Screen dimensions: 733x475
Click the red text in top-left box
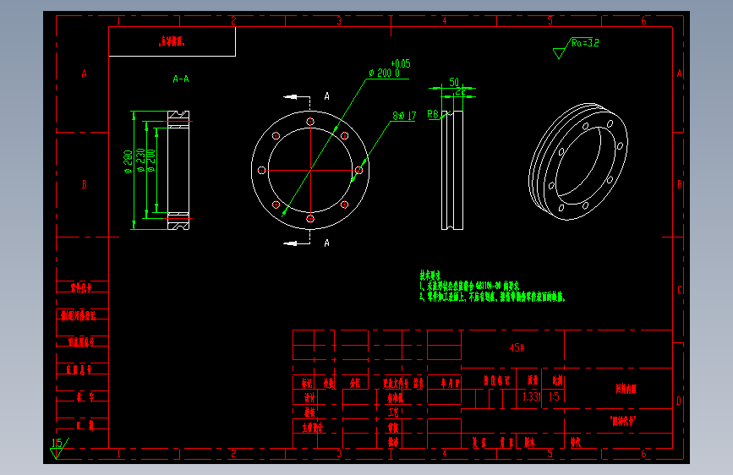click(x=172, y=41)
